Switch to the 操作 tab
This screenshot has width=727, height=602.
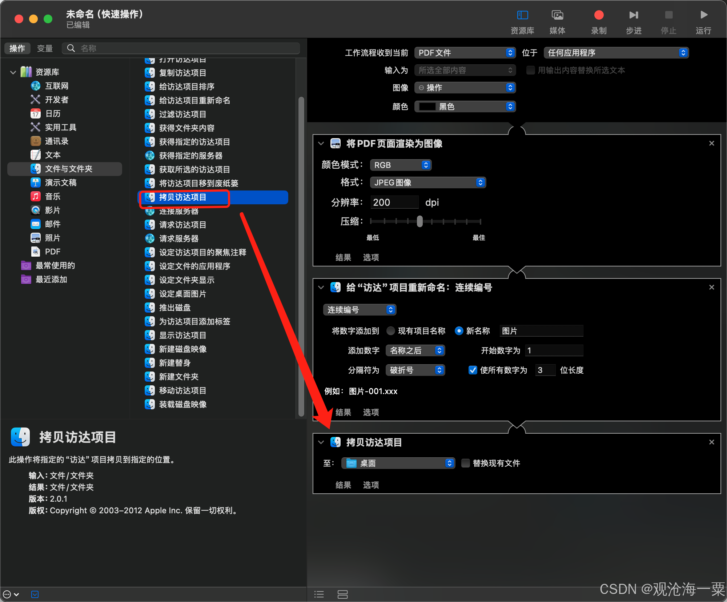(17, 48)
